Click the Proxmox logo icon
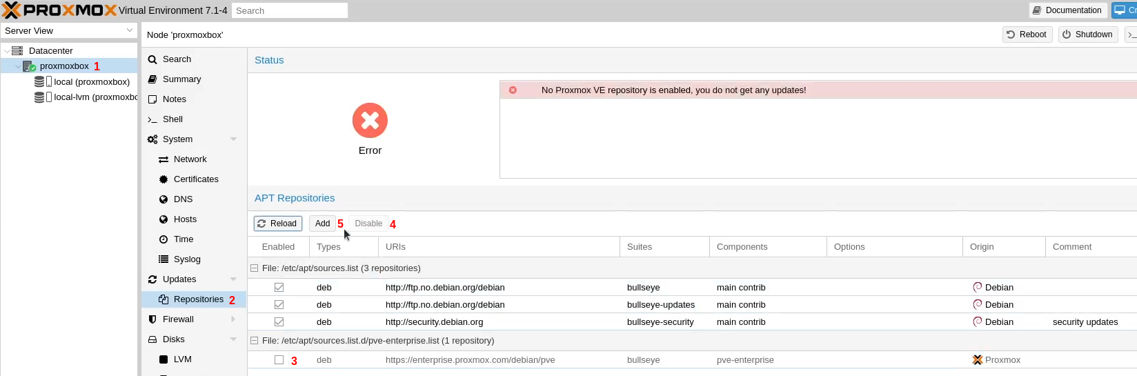The width and height of the screenshot is (1137, 376). pyautogui.click(x=12, y=10)
